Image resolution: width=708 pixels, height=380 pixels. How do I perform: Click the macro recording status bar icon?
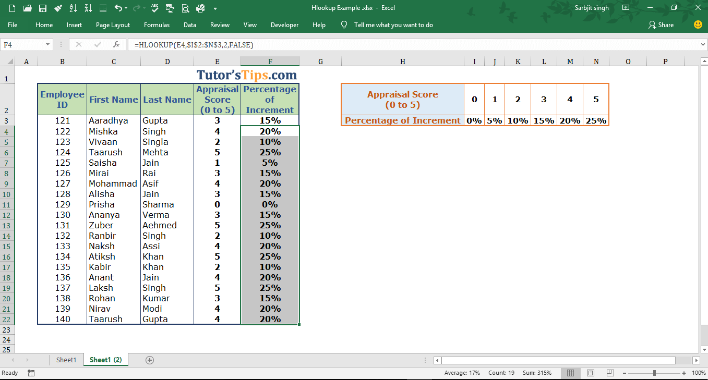(x=31, y=373)
